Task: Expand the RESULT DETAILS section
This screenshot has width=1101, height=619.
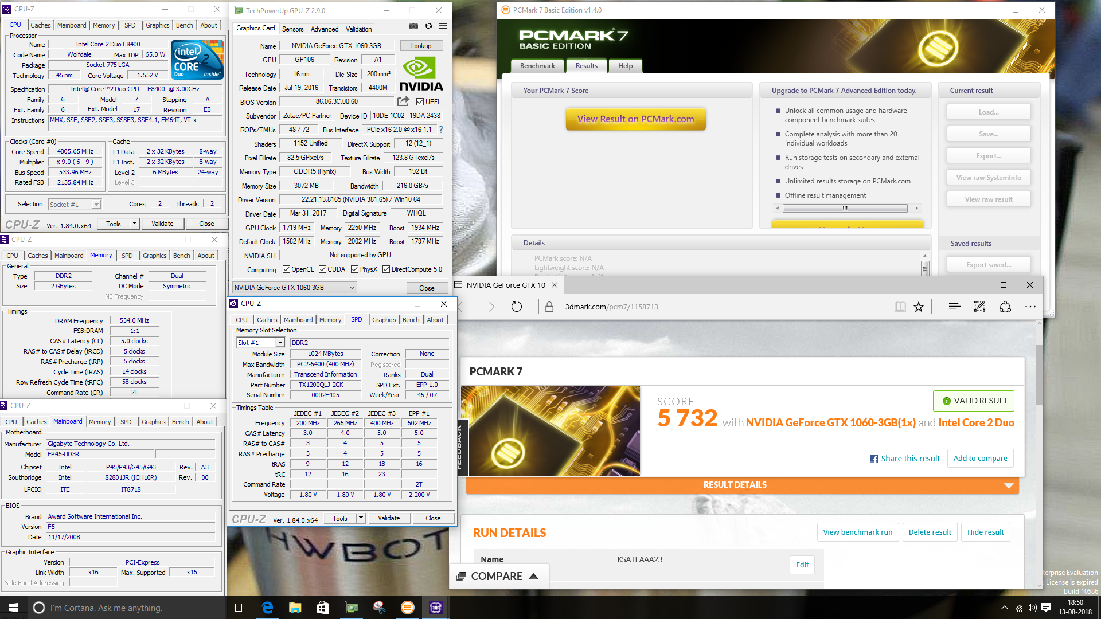Action: click(743, 485)
